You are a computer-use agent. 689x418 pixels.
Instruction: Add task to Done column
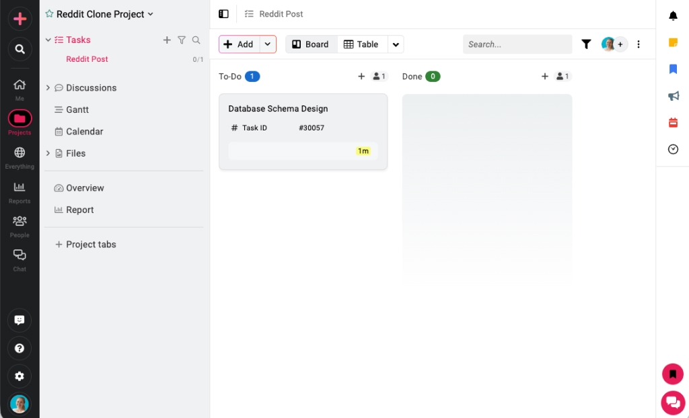[544, 77]
